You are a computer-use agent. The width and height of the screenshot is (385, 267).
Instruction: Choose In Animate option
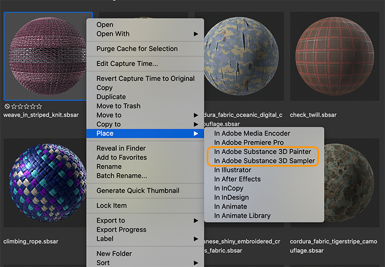point(264,207)
